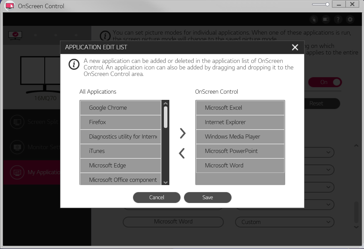
Task: Open the help question mark icon
Action: pyautogui.click(x=338, y=19)
